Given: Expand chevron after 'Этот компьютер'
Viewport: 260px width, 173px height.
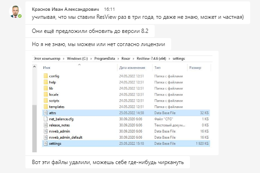Looking at the screenshot, I should 63,59.
